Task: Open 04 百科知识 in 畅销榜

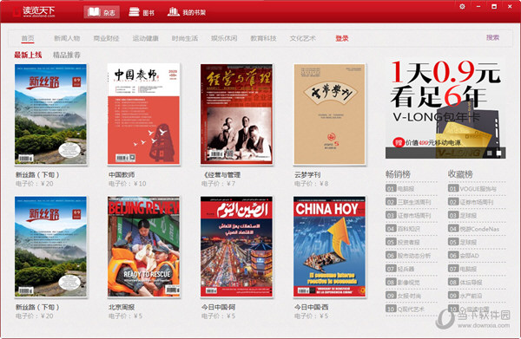Action: [403, 229]
